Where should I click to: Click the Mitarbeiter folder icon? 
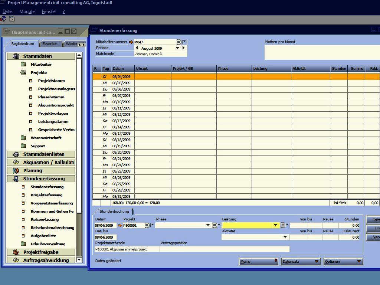click(x=23, y=65)
